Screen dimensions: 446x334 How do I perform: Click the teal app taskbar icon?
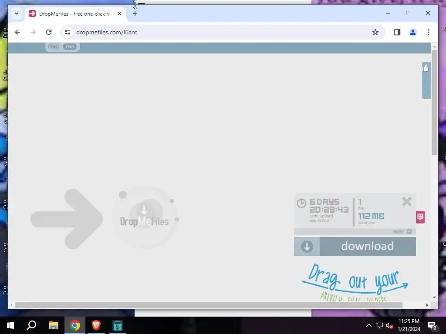point(118,325)
